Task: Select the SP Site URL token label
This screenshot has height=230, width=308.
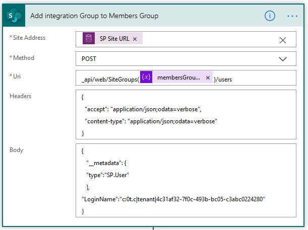Action: 114,39
